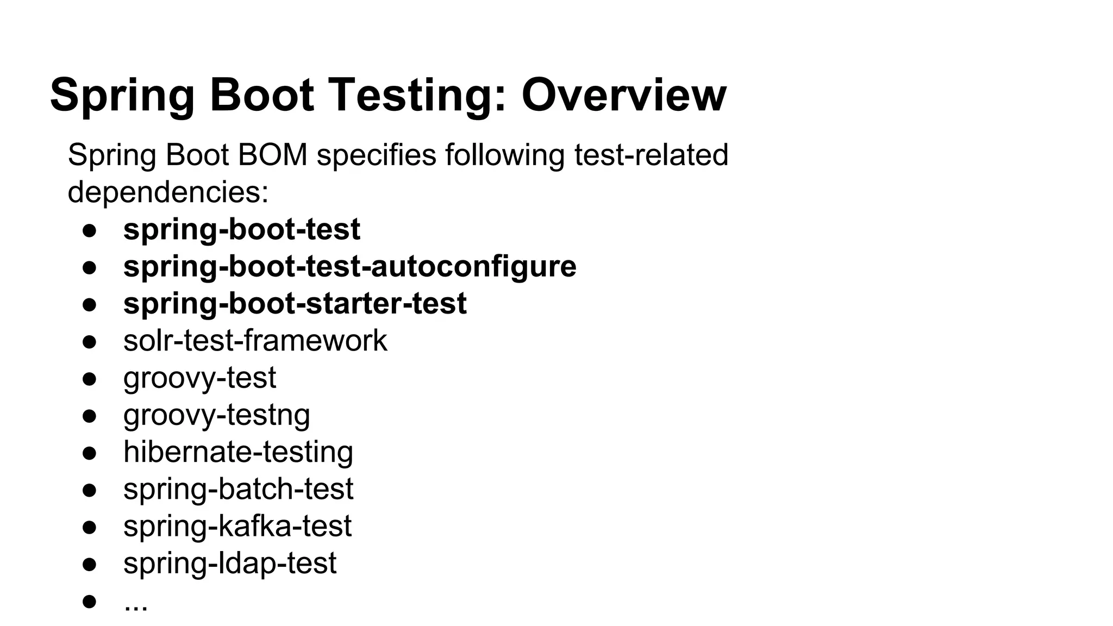Click the 'Spring Boot BOM specifies' intro sentence
Viewport: 1113px width, 626px height.
tap(397, 155)
